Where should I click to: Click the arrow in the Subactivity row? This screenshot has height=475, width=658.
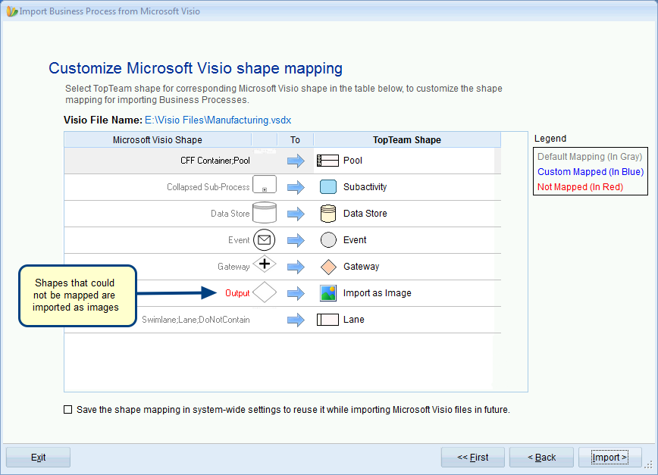[296, 187]
